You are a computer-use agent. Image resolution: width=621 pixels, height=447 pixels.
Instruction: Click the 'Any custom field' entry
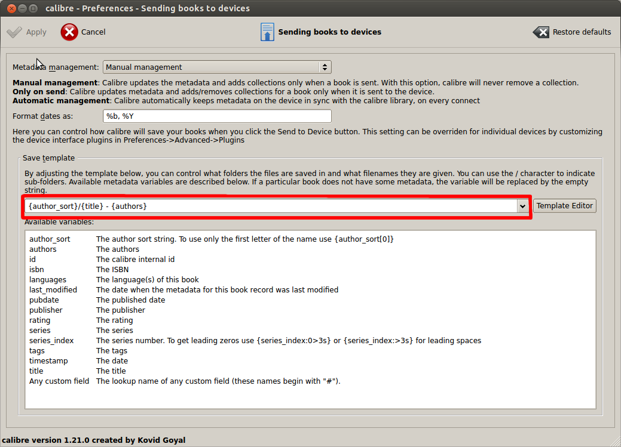pyautogui.click(x=59, y=381)
